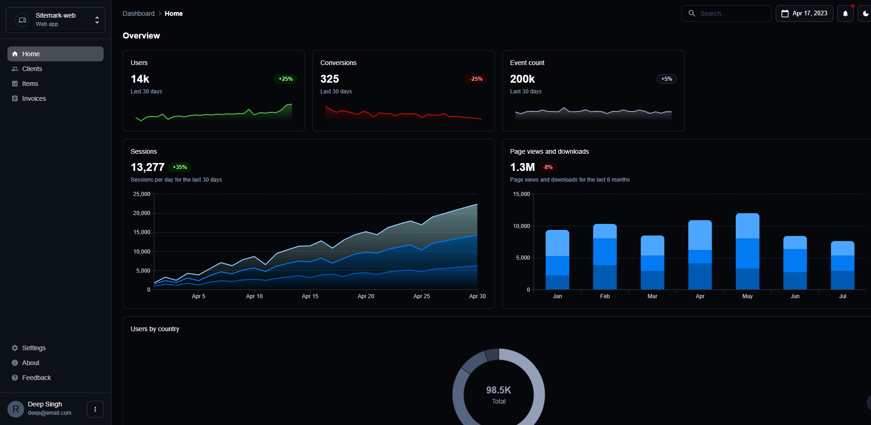871x425 pixels.
Task: Click the About info icon
Action: tap(15, 363)
